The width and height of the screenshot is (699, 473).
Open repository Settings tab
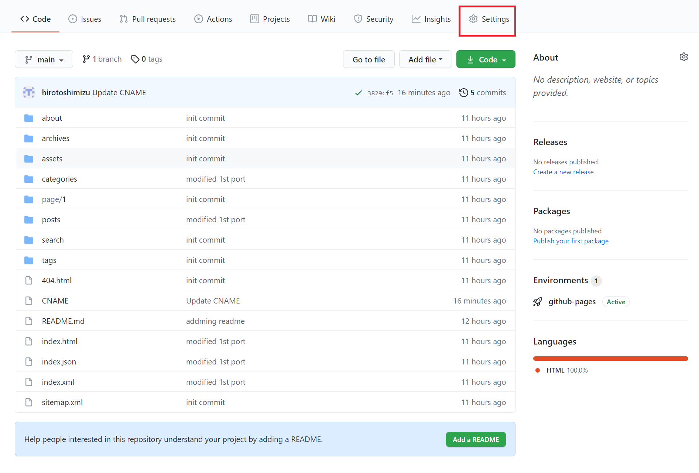click(x=489, y=19)
